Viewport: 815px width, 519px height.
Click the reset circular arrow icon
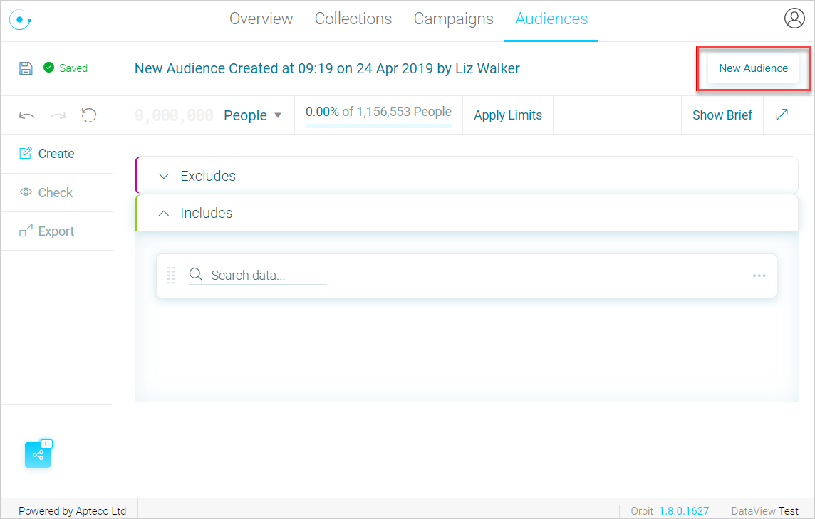89,115
